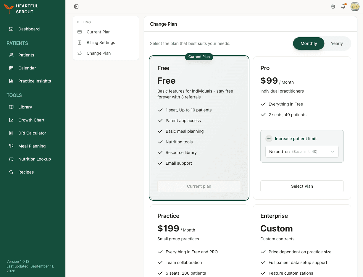The width and height of the screenshot is (363, 277).
Task: Click the Meal Planning utensils icon
Action: (11, 146)
